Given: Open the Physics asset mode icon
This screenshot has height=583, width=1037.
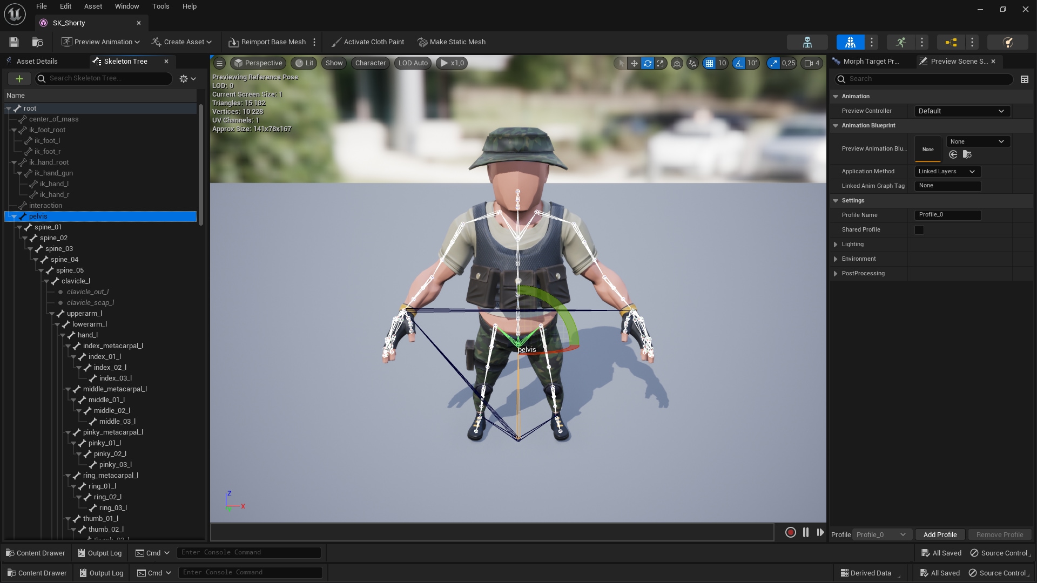Looking at the screenshot, I should point(1007,42).
